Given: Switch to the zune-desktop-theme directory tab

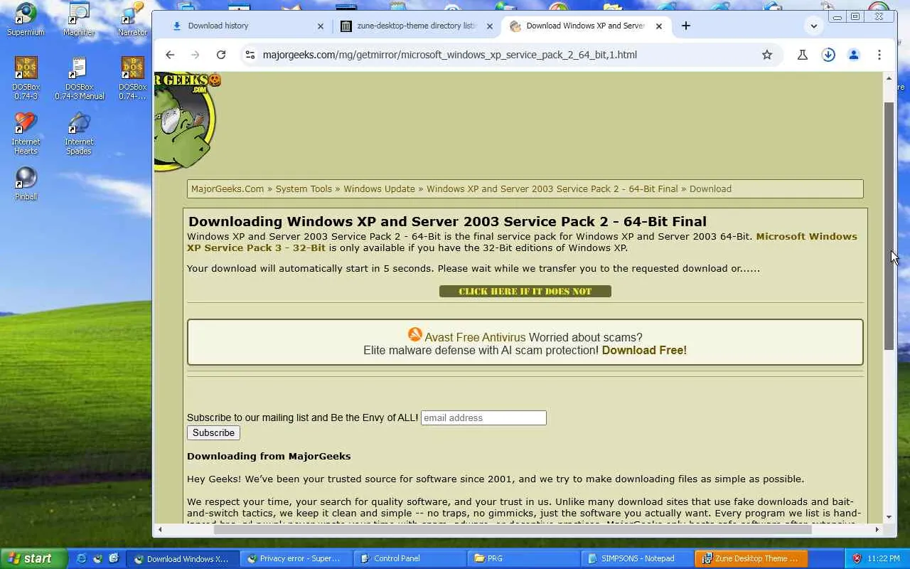Looking at the screenshot, I should [x=416, y=26].
